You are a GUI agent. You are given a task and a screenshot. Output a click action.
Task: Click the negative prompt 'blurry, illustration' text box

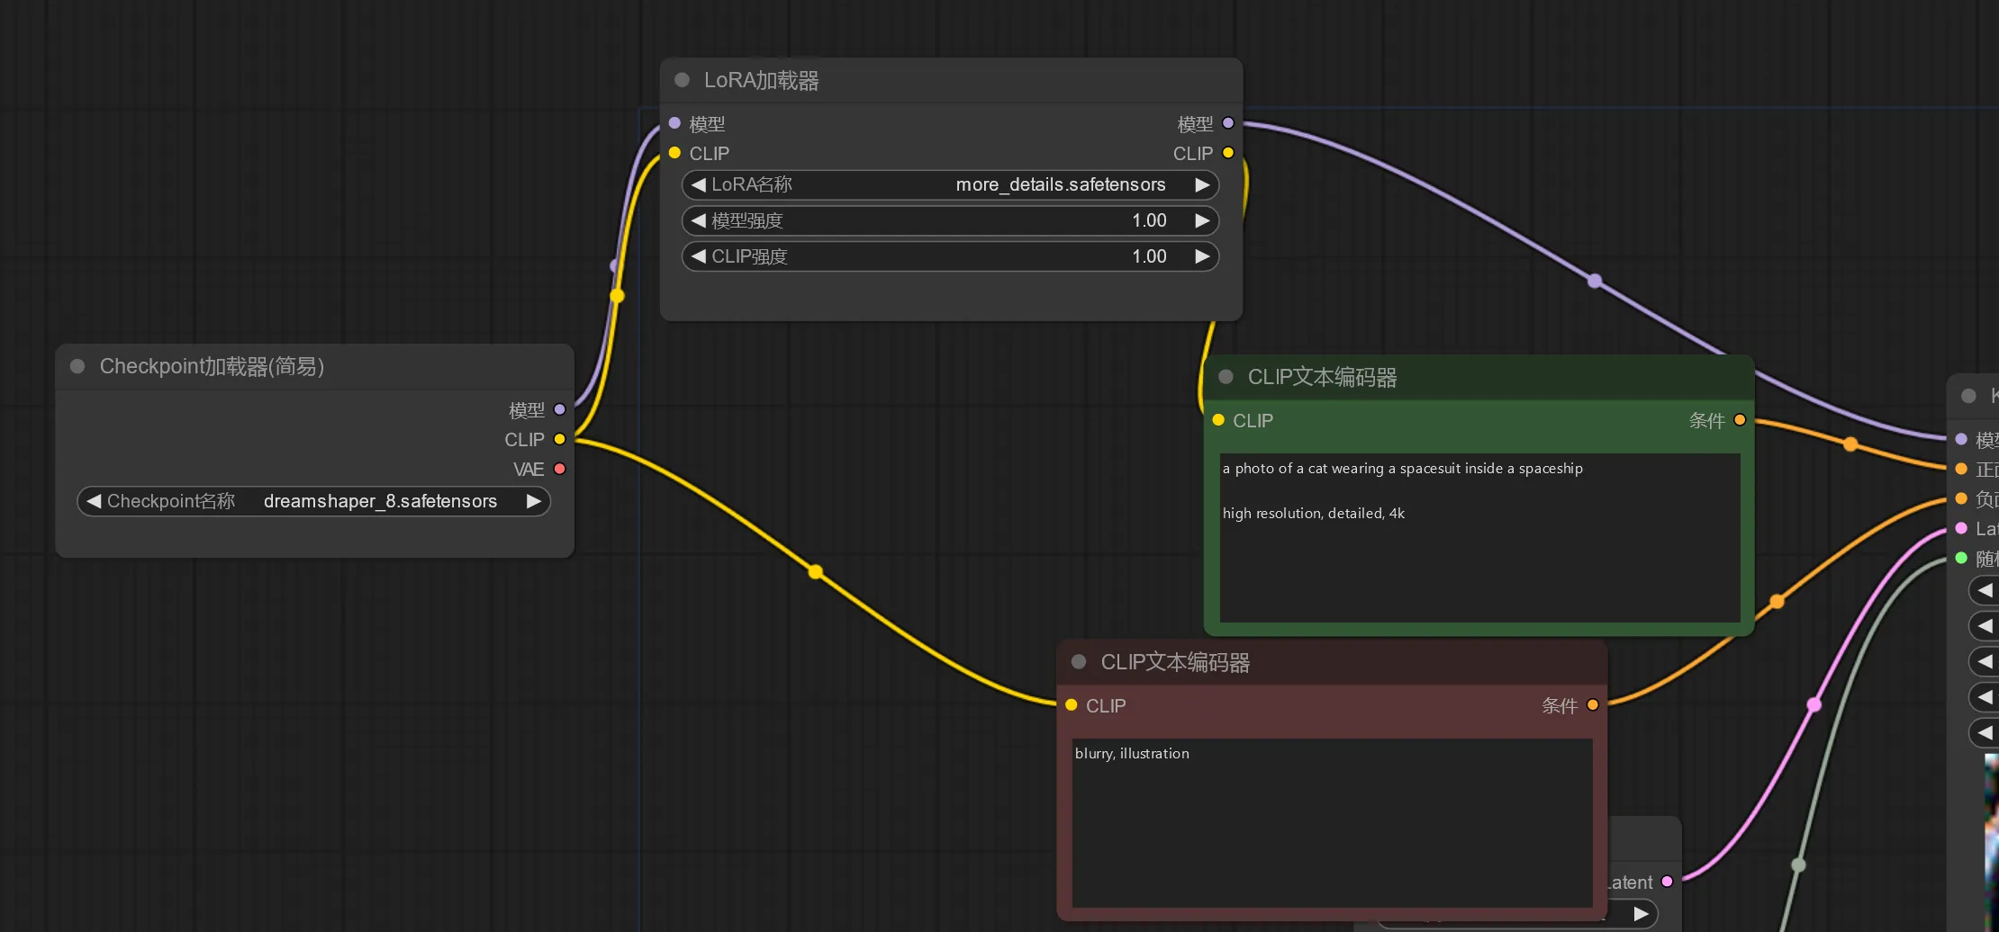1332,822
